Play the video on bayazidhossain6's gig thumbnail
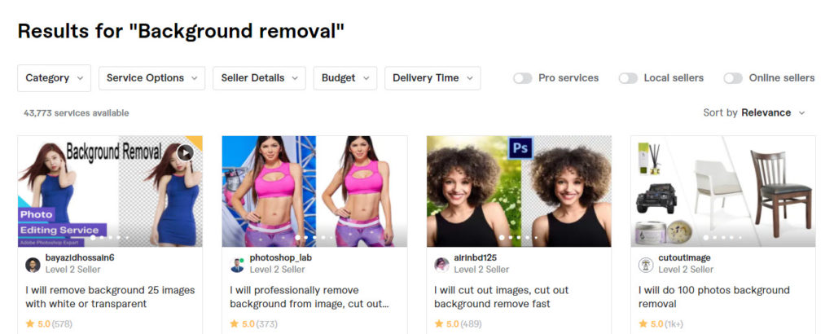 tap(185, 153)
